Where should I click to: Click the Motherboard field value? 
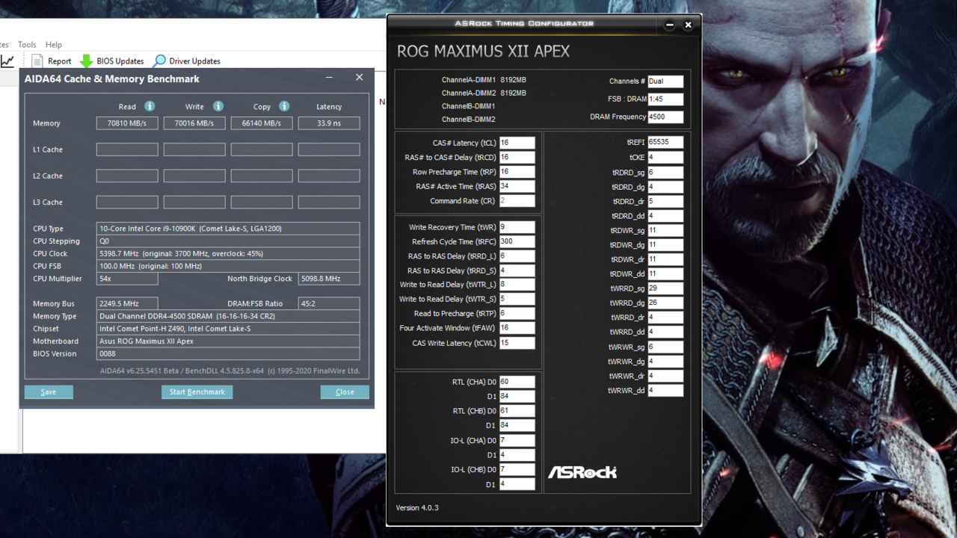(228, 341)
